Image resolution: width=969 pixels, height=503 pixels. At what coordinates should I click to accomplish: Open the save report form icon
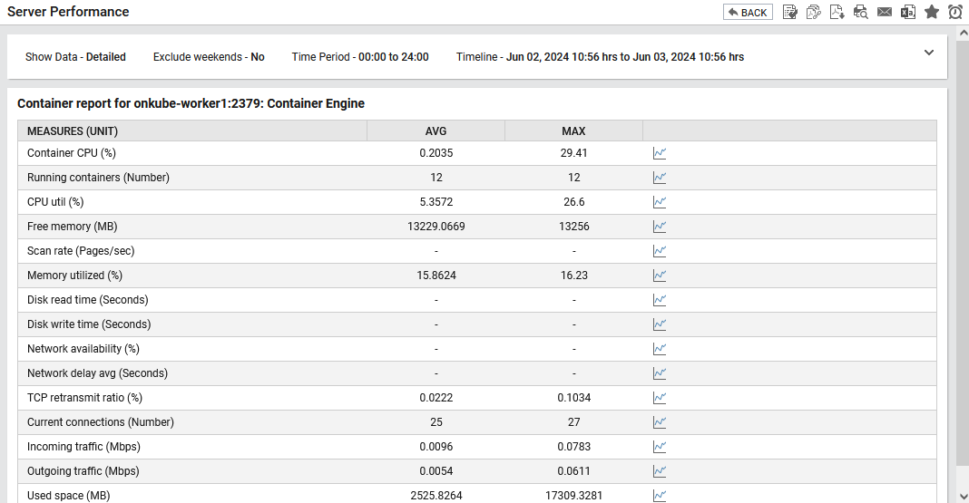pyautogui.click(x=789, y=12)
